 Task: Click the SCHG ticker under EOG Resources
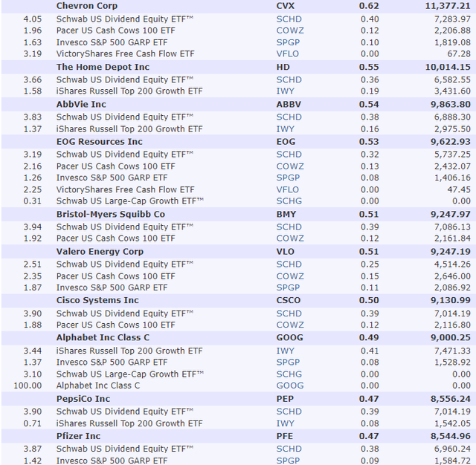click(x=289, y=201)
